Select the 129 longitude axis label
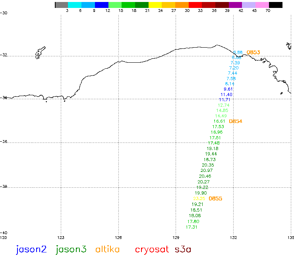This screenshot has height=258, width=294. coord(176,238)
